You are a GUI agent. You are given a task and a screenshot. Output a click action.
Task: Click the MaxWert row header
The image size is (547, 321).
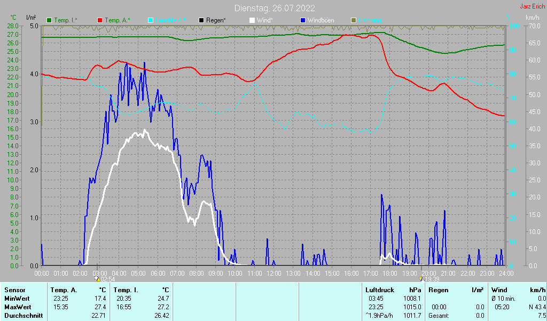(18, 308)
